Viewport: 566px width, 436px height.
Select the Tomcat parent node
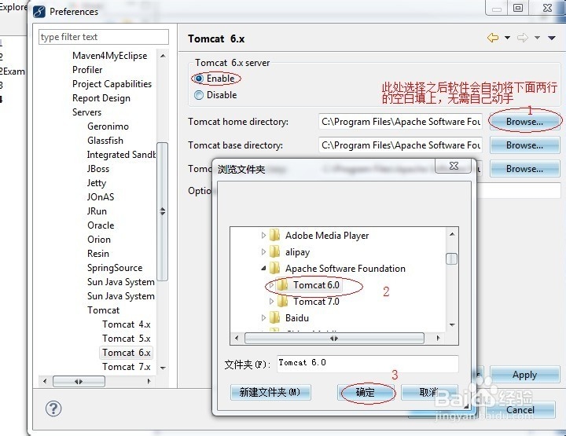coord(103,310)
